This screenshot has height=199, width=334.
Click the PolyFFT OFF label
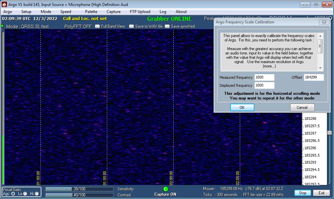[x=78, y=26]
